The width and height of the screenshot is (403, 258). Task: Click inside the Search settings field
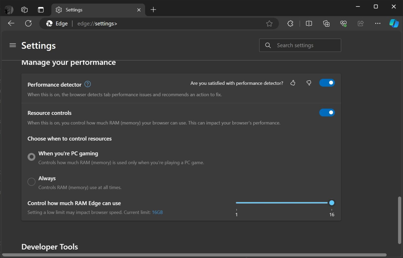(x=300, y=45)
